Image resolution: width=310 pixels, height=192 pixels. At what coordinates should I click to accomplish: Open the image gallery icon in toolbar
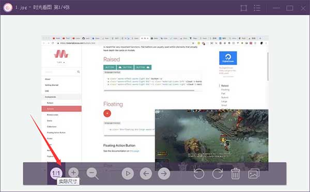pos(254,173)
